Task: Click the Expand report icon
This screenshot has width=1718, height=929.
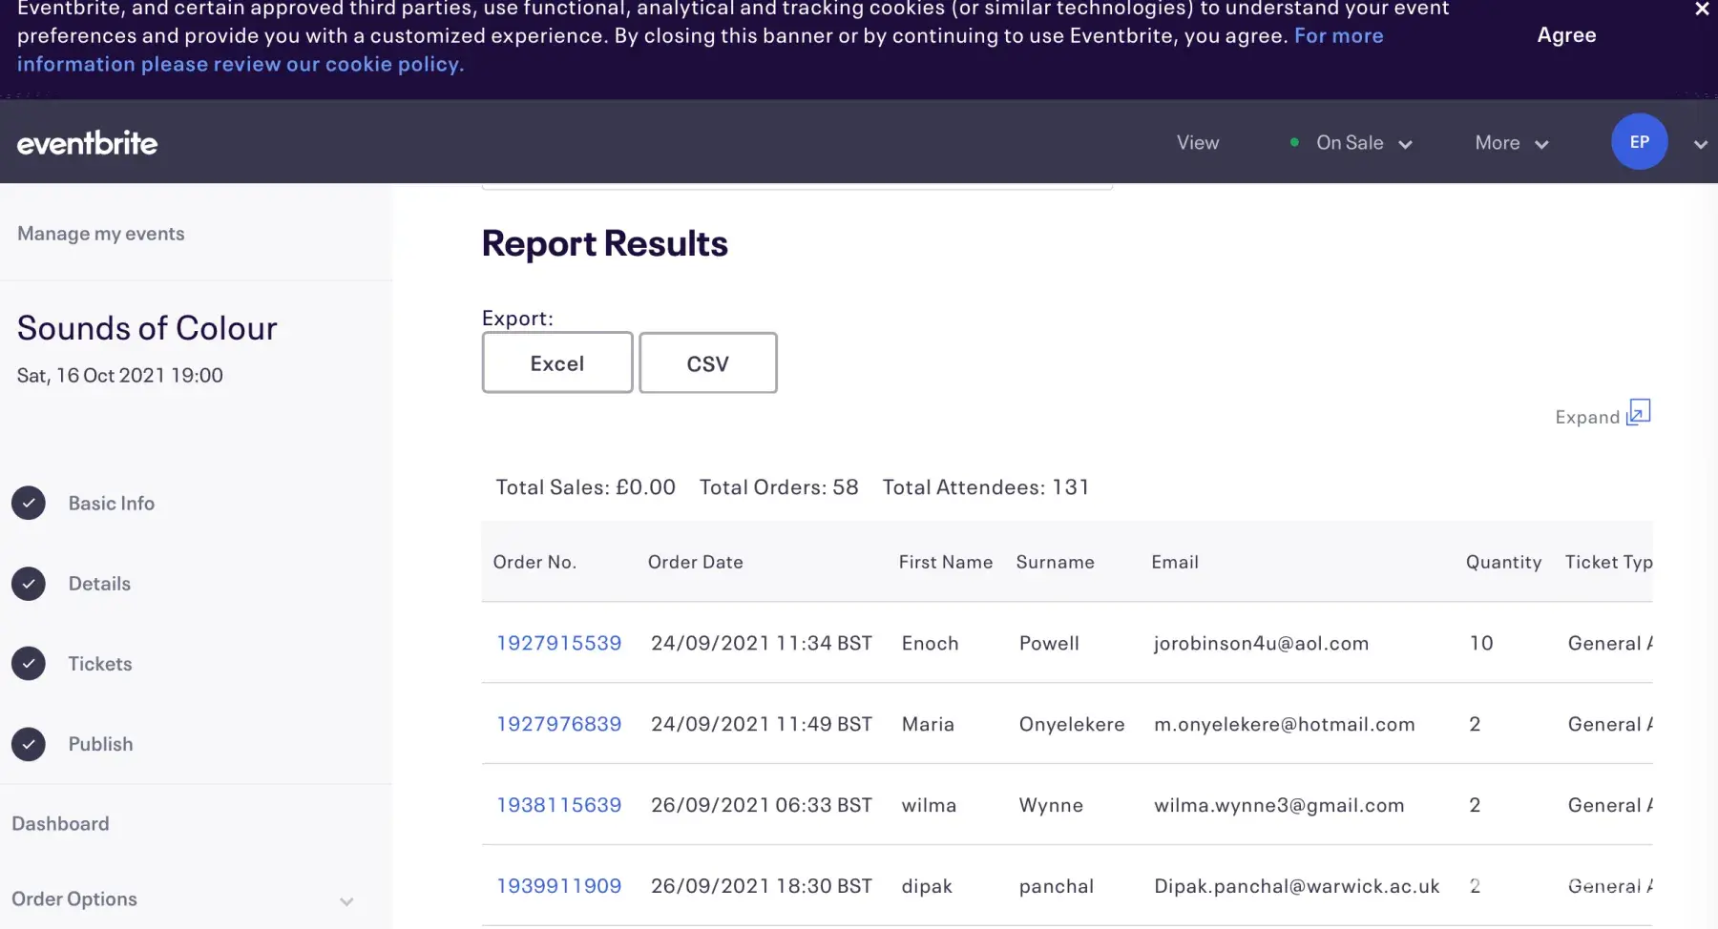Action: [1638, 412]
